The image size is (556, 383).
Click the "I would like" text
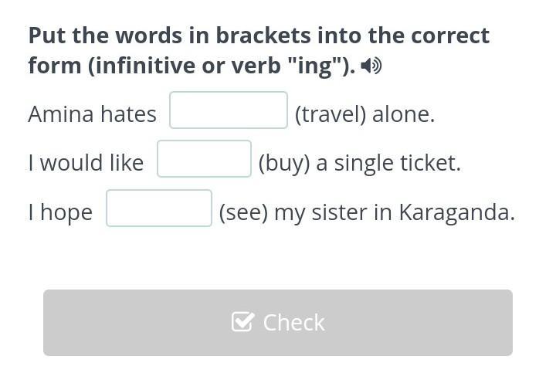(x=86, y=163)
